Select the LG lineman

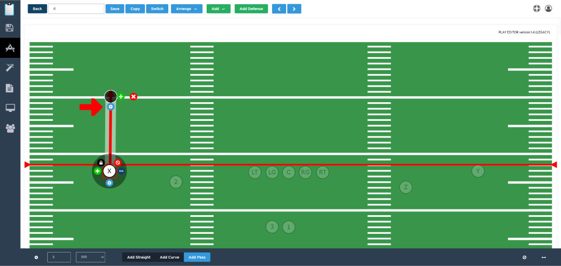coord(272,172)
